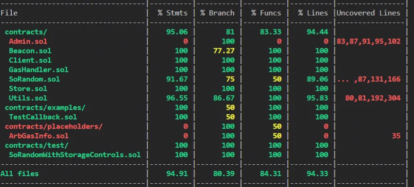
Task: Select the "contracts/placeholders/" folder name
Action: [x=53, y=127]
